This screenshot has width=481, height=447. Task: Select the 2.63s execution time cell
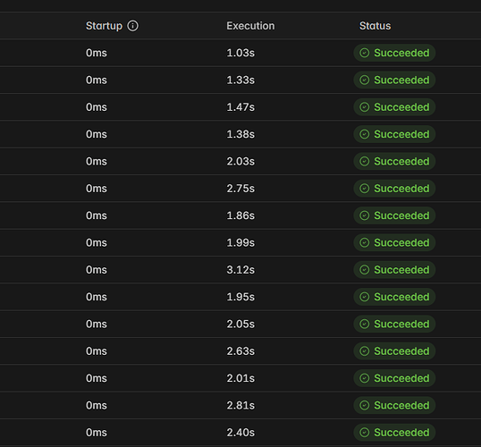240,351
